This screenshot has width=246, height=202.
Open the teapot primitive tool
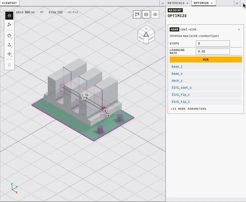point(9,36)
